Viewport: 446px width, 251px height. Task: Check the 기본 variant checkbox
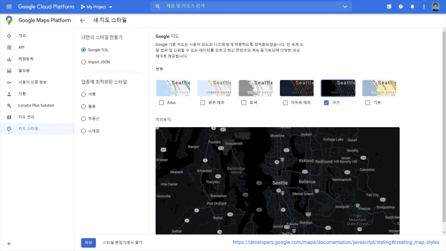[367, 103]
